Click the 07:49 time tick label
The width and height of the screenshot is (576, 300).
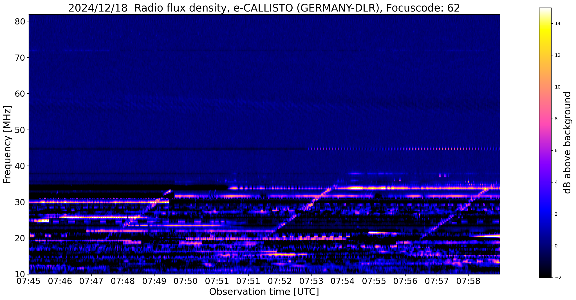tap(154, 281)
